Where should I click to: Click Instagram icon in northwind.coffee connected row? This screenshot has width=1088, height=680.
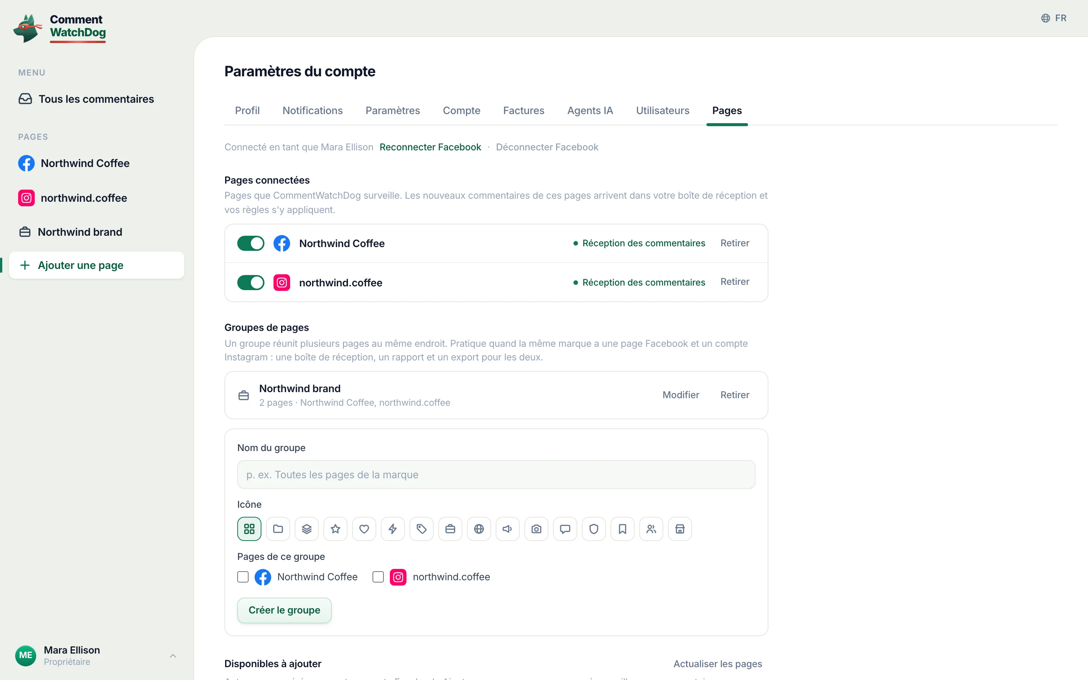click(282, 283)
